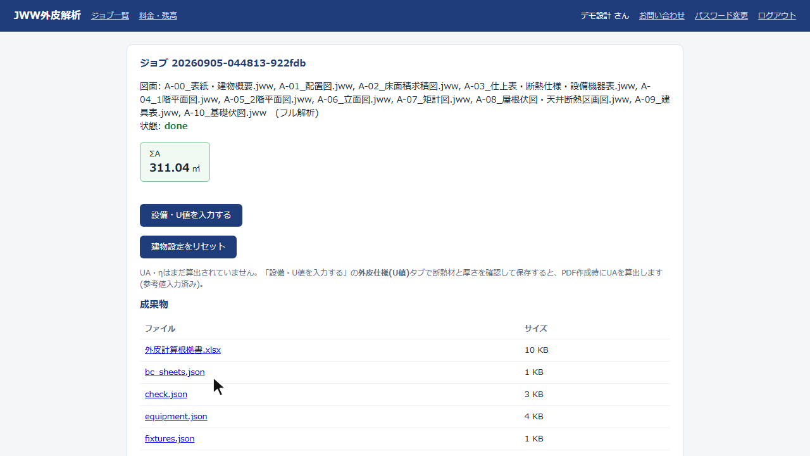This screenshot has height=456, width=810.
Task: Click the ファイル column header
Action: [160, 329]
